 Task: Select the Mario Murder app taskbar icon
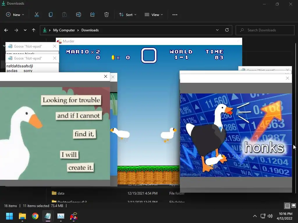click(x=74, y=216)
